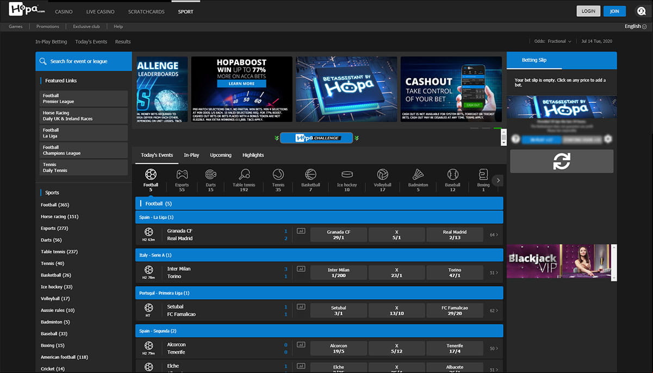Click the Search for event or league field
653x373 pixels.
tap(84, 61)
